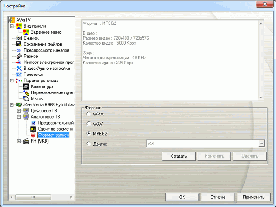Click the Удалить button
The image size is (276, 207).
click(250, 156)
